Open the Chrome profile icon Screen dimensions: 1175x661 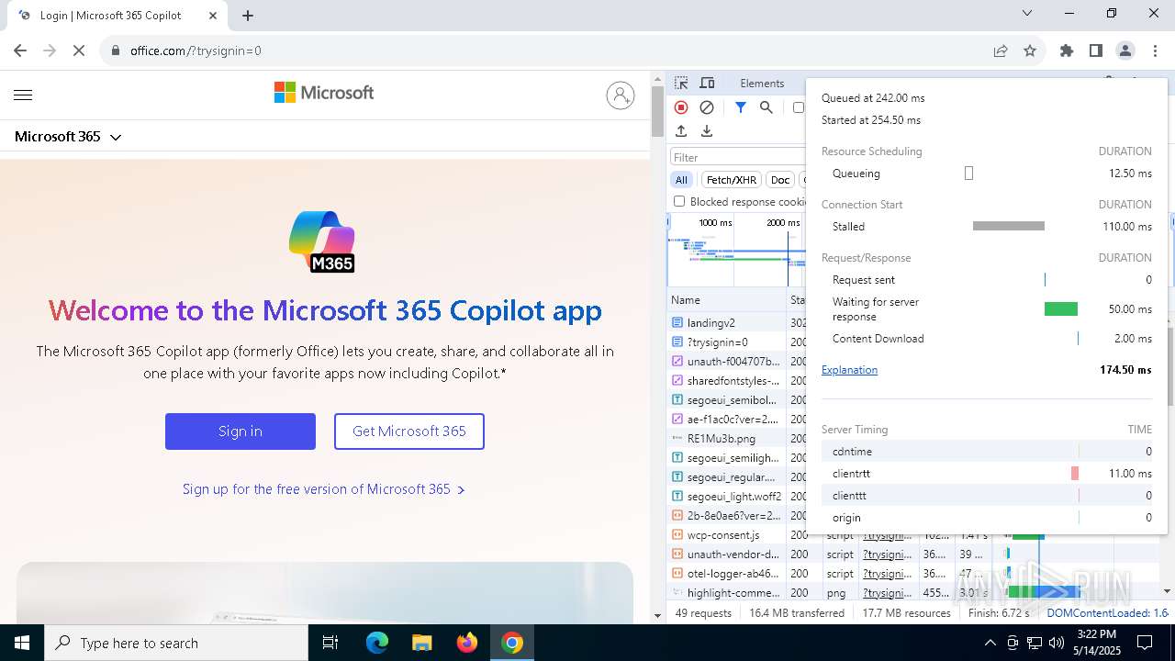pos(1125,50)
